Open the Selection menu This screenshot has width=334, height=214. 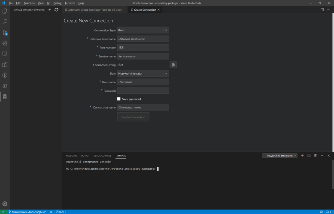[x=29, y=3]
